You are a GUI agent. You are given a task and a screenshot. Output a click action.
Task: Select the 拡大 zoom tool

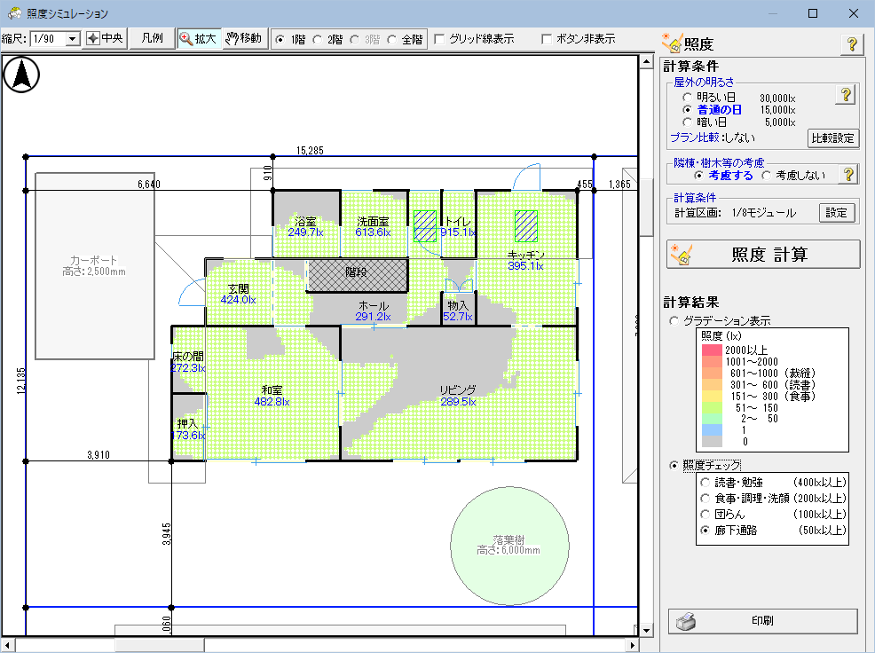point(199,38)
